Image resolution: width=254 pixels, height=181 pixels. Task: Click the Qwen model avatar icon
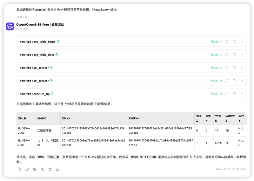coord(10,26)
